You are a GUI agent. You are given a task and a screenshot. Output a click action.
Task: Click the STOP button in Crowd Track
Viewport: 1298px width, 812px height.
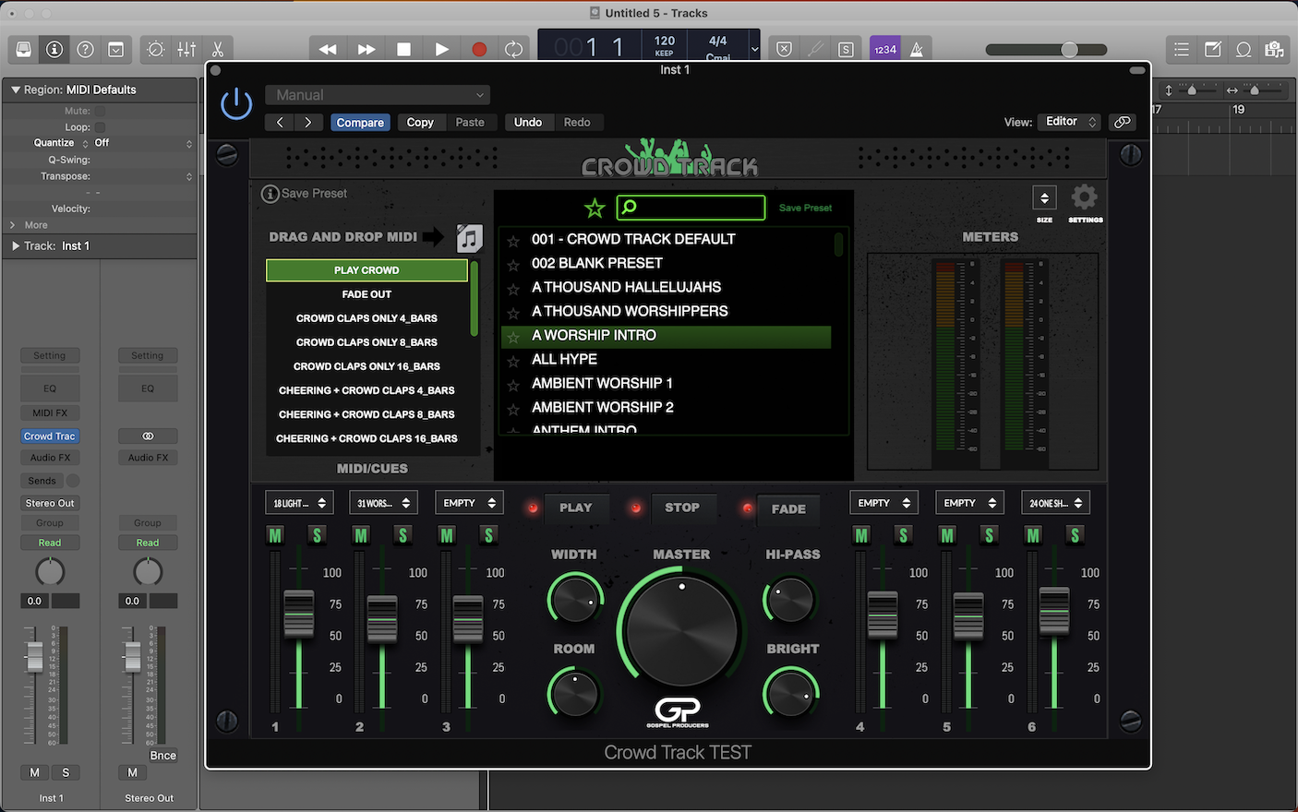click(x=682, y=507)
